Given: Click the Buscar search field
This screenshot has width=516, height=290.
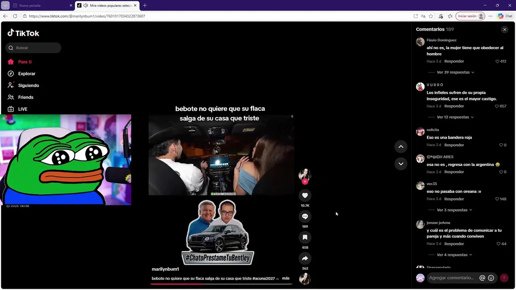Looking at the screenshot, I should (x=33, y=48).
